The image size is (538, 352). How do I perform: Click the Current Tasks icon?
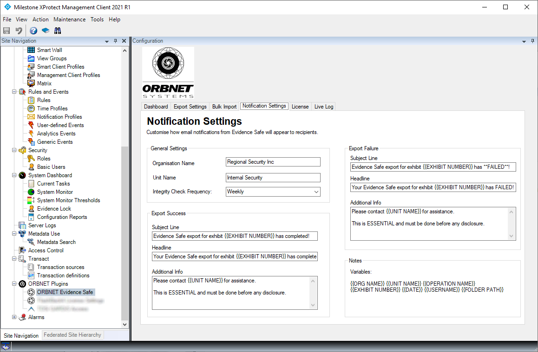(31, 184)
